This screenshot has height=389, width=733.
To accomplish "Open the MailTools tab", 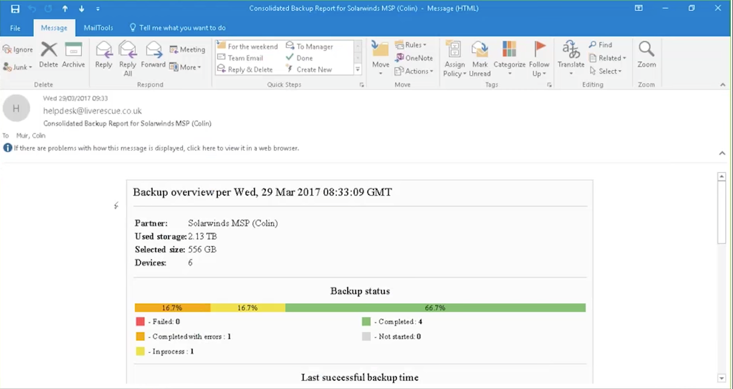I will click(98, 28).
